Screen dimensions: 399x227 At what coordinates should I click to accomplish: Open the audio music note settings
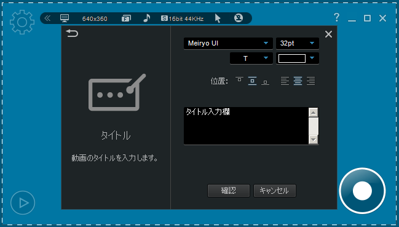146,18
